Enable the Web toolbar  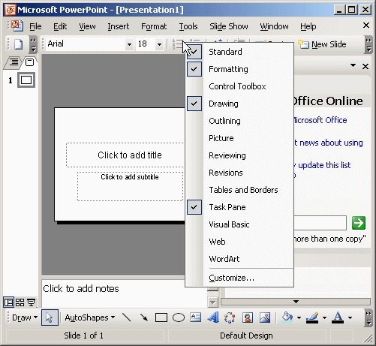[x=239, y=242]
